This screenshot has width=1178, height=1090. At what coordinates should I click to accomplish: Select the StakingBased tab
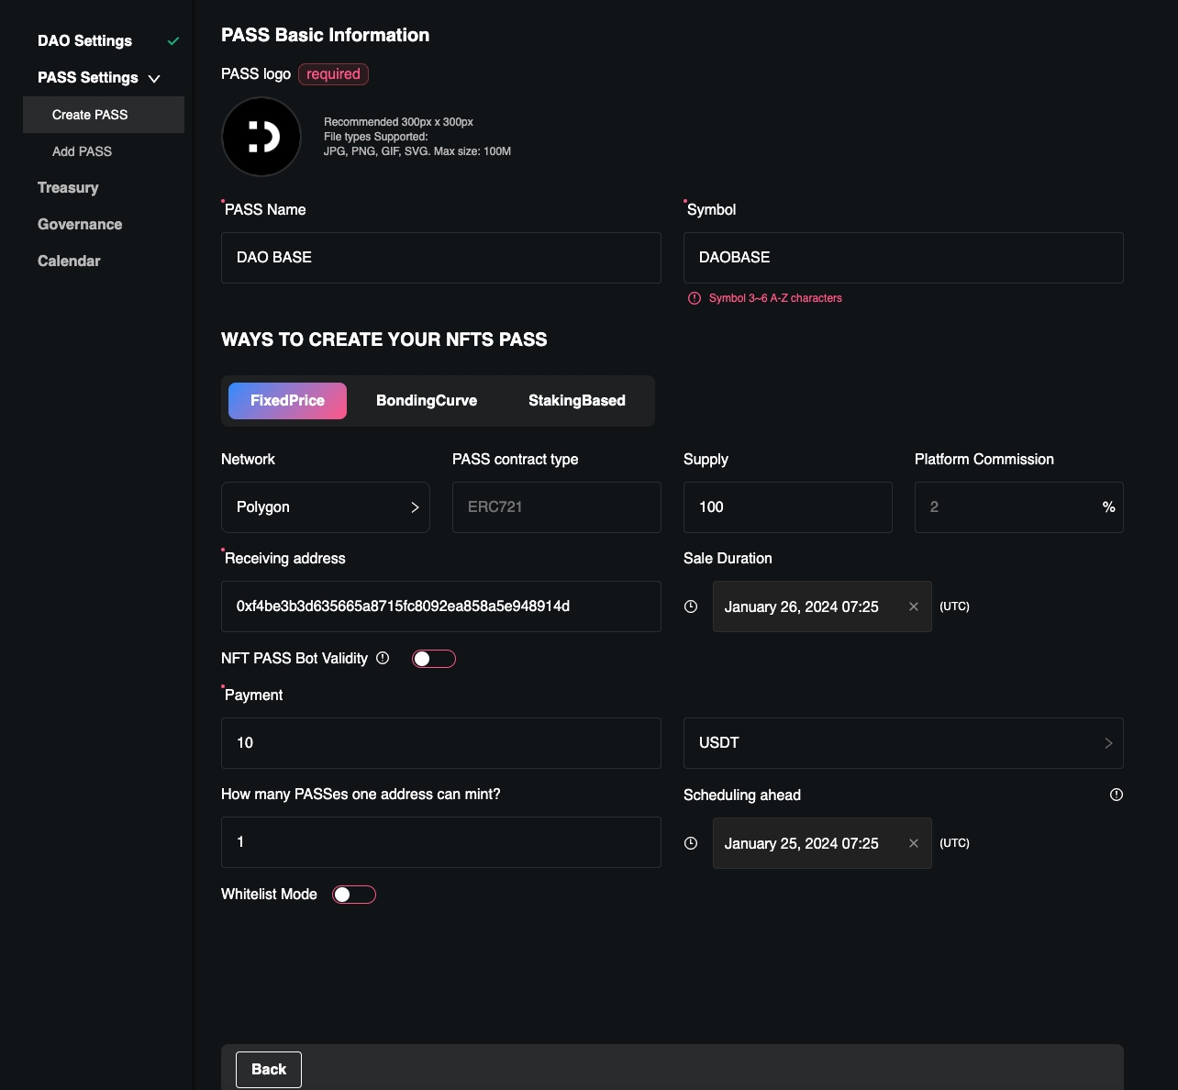(x=576, y=401)
